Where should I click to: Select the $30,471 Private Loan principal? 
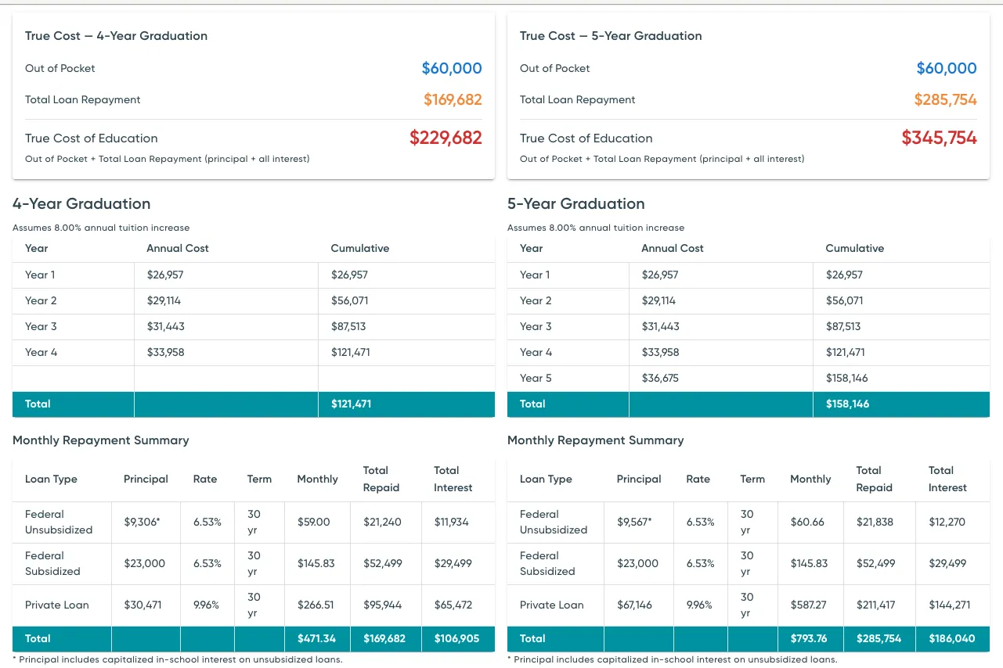tap(143, 605)
